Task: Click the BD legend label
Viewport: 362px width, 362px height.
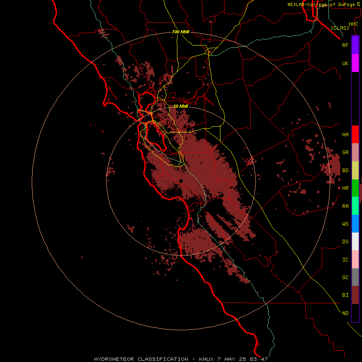Action: 346,171
